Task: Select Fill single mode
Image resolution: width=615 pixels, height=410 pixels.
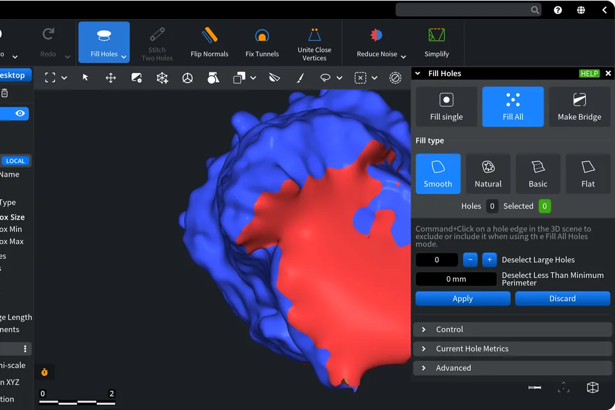Action: 447,107
